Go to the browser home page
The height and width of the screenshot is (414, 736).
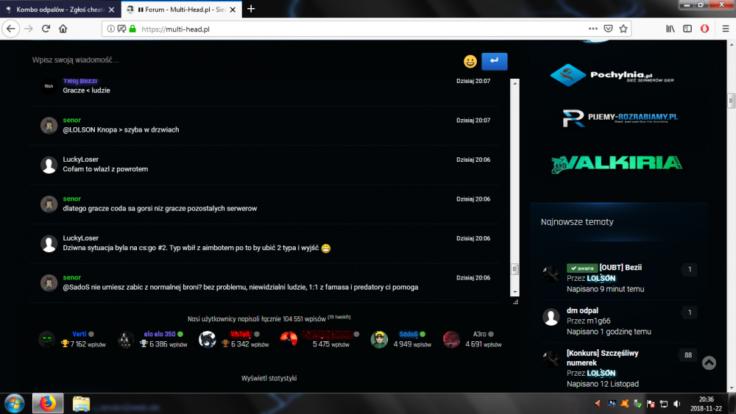63,29
